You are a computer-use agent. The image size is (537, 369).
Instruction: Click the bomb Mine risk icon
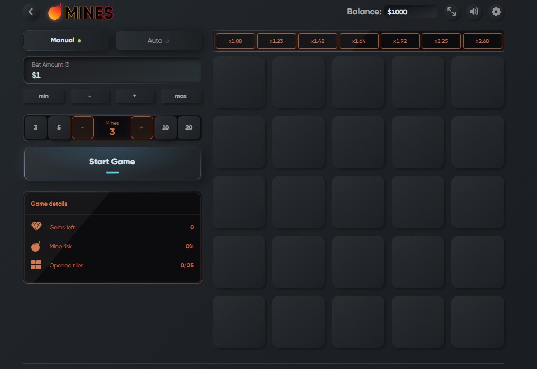36,246
